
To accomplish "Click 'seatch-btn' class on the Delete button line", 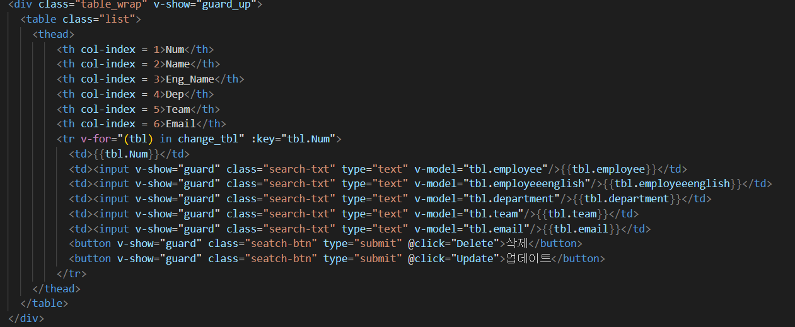I will 281,243.
